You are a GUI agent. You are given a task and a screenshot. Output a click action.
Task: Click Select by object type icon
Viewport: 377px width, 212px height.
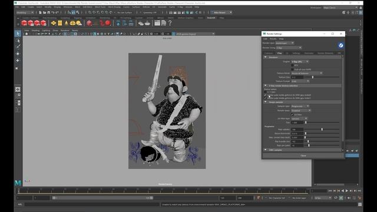[73, 12]
